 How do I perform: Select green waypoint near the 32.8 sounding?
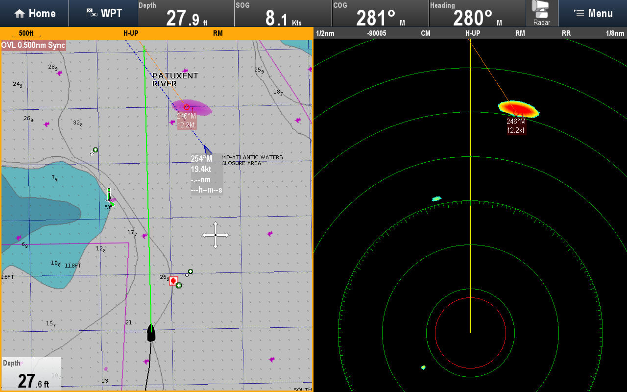point(96,150)
